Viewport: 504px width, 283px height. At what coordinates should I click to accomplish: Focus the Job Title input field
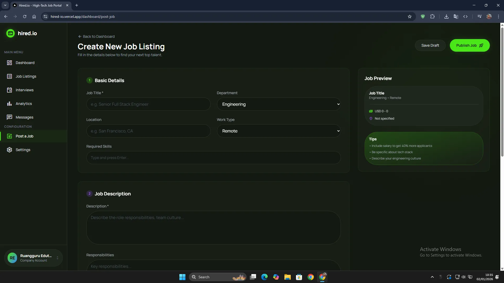148,104
